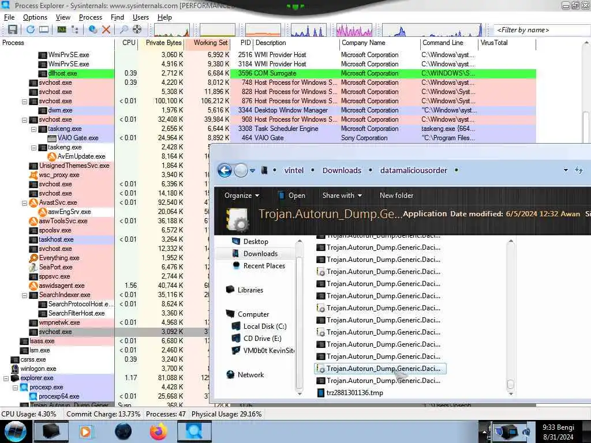Screen dimensions: 591x443
Task: Click the vintel breadcrumb in the address bar
Action: pos(294,171)
